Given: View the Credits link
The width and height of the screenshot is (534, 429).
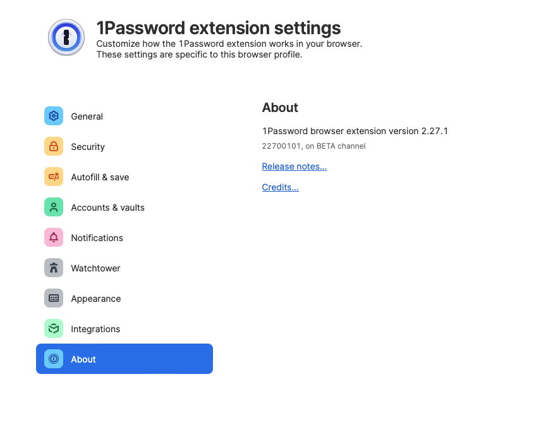Looking at the screenshot, I should coord(280,187).
